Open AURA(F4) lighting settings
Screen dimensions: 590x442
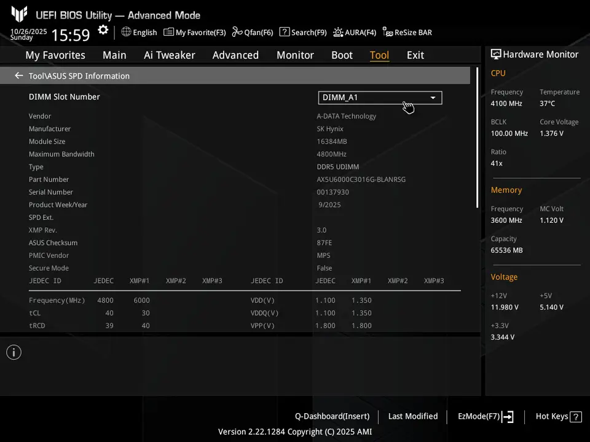pos(355,33)
